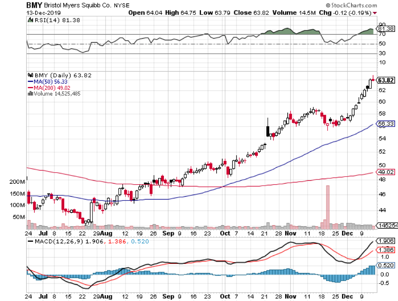Click the 63.82 current price flag
Viewport: 398px width, 301px height.
(x=386, y=80)
